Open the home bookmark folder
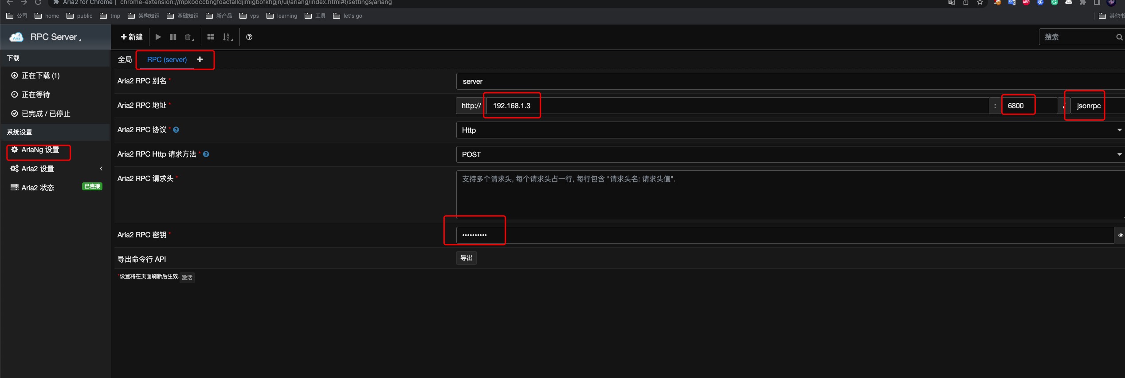1125x378 pixels. coord(47,16)
